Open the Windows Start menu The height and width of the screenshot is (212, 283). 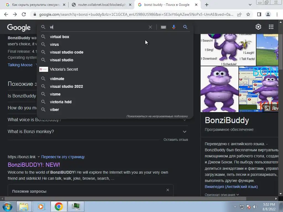click(7, 206)
